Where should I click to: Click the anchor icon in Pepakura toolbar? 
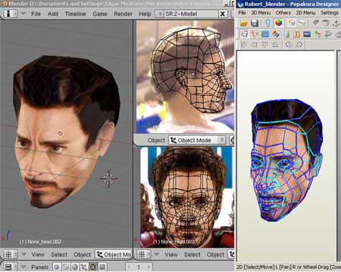click(x=336, y=23)
